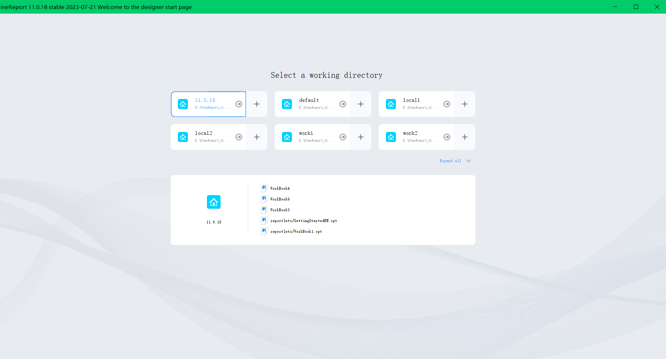666x359 pixels.
Task: Open recent file WorkBook6
Action: [x=280, y=199]
